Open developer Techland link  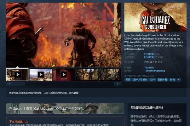(x=149, y=68)
